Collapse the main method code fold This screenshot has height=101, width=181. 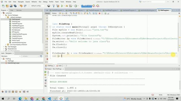[x=50, y=27]
